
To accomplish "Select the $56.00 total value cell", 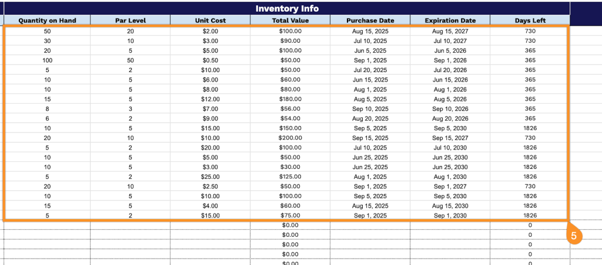I will (x=290, y=108).
